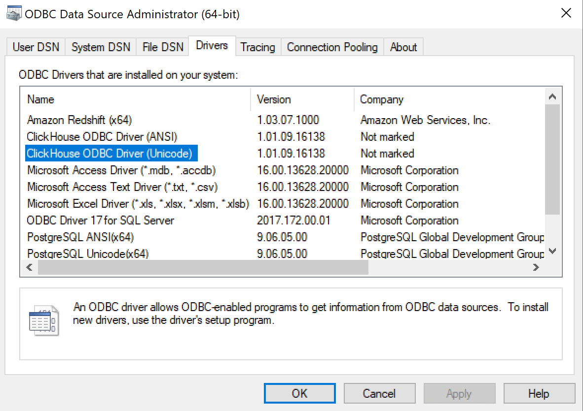The width and height of the screenshot is (583, 411).
Task: Switch to the User DSN tab
Action: click(x=36, y=47)
